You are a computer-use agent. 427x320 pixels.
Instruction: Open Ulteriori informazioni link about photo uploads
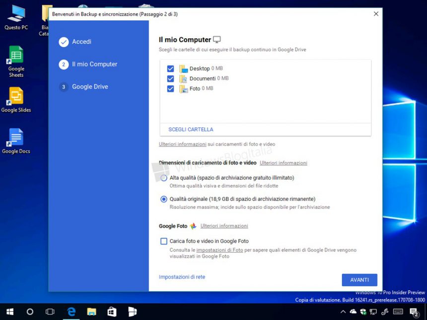[182, 144]
